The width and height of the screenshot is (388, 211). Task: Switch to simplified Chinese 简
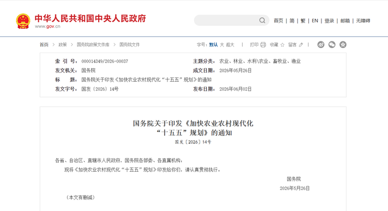[x=292, y=20]
